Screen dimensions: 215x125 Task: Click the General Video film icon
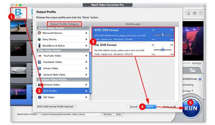40,85
